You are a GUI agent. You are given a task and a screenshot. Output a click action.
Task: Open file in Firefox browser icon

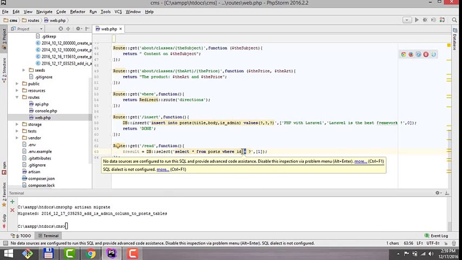tap(411, 55)
